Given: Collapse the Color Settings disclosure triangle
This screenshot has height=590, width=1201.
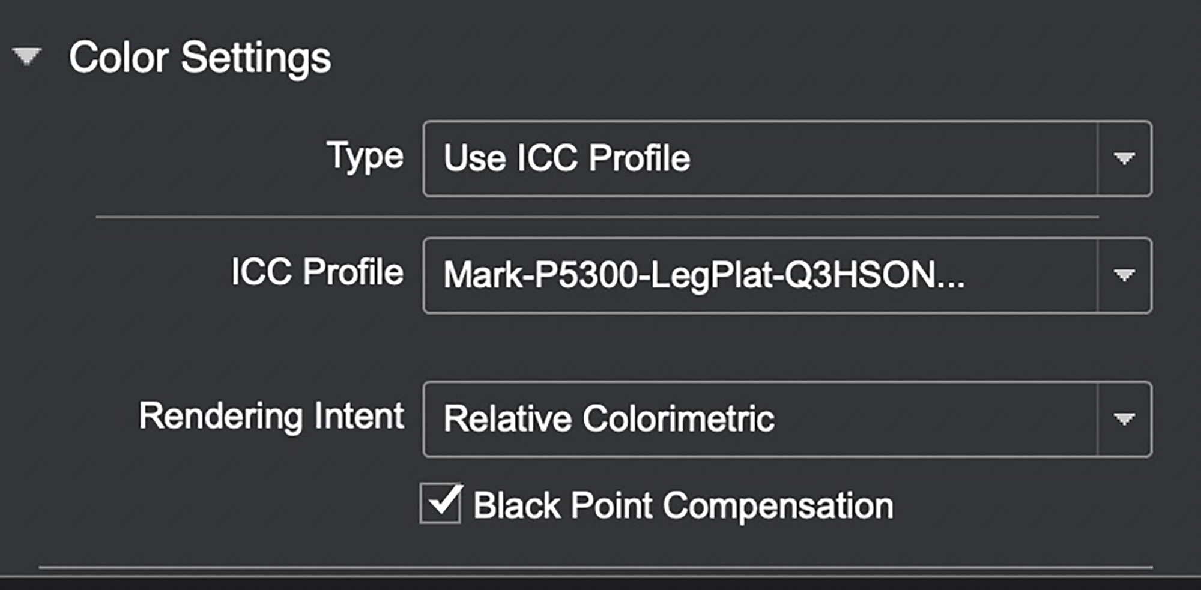Looking at the screenshot, I should click(27, 56).
